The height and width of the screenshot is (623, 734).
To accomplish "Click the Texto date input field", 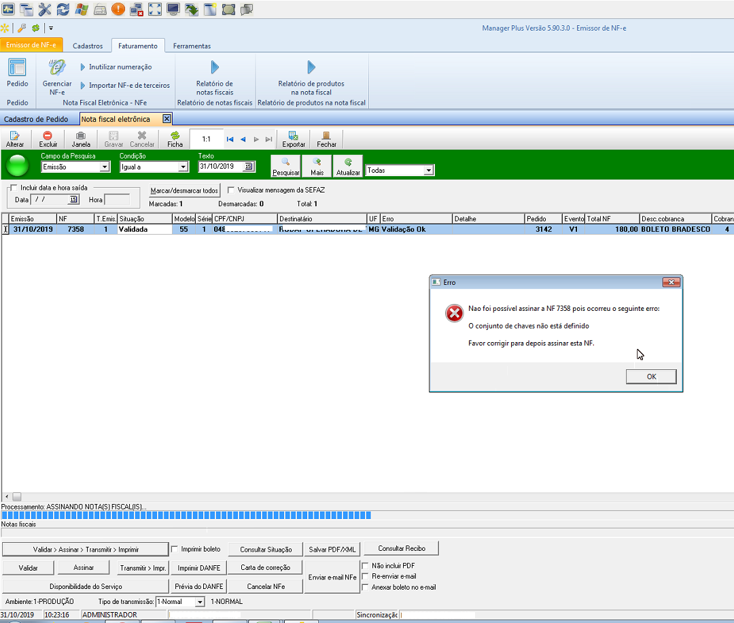I will 221,167.
